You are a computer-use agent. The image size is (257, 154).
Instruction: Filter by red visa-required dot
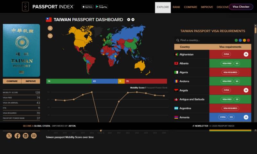(248, 40)
